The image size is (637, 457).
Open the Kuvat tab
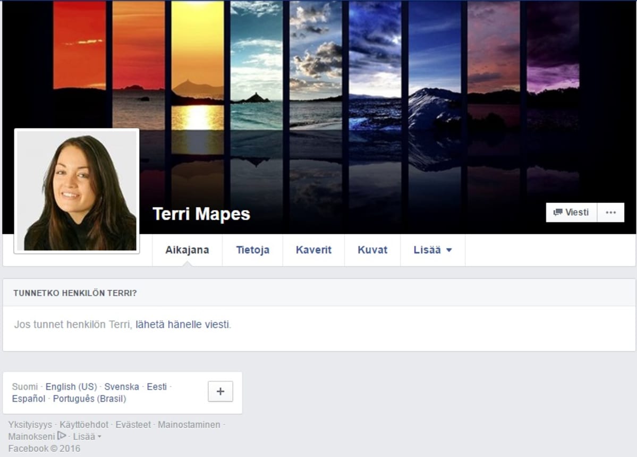372,250
